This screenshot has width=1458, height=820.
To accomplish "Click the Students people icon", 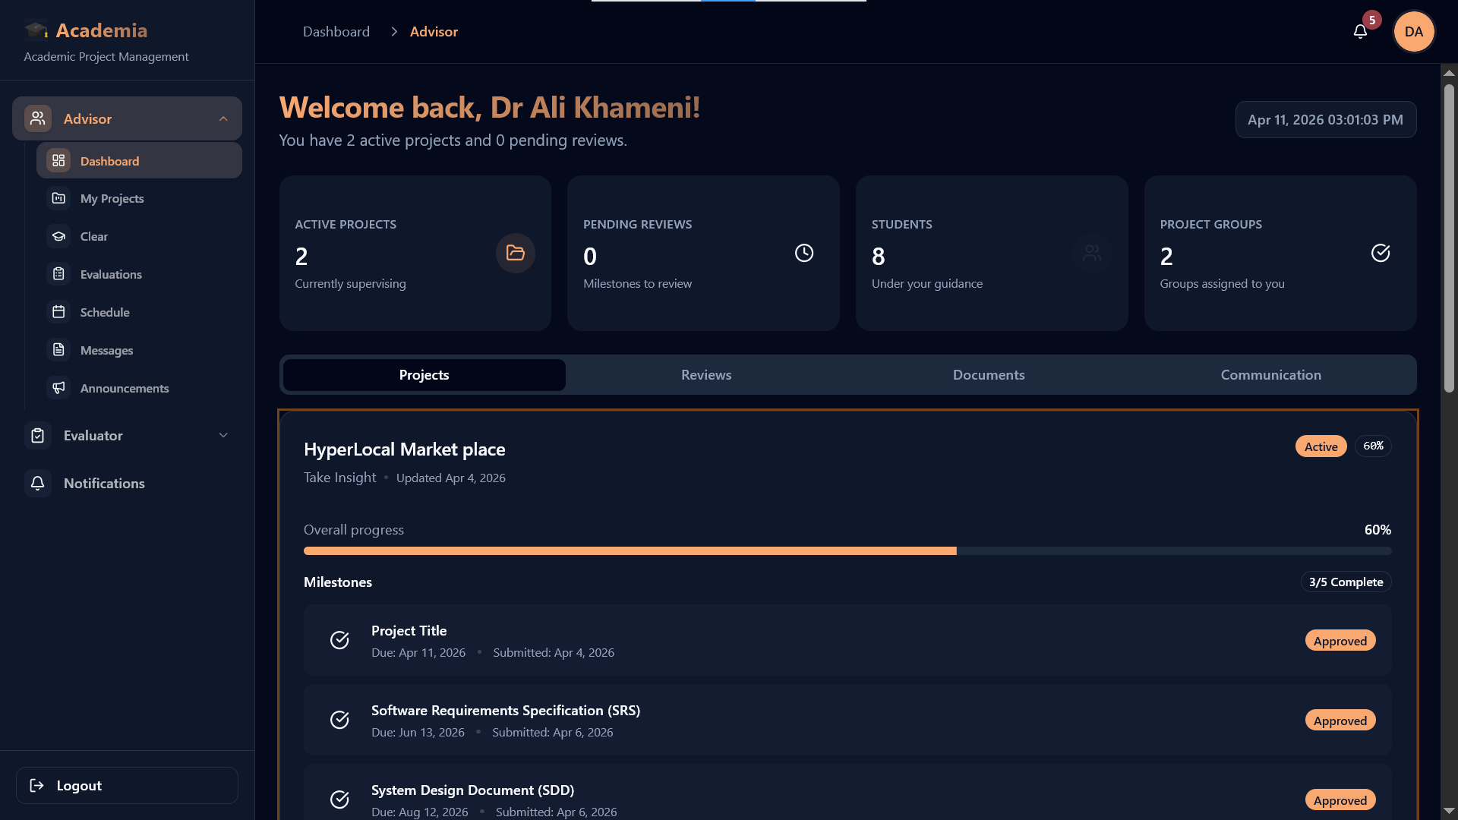I will pos(1092,253).
